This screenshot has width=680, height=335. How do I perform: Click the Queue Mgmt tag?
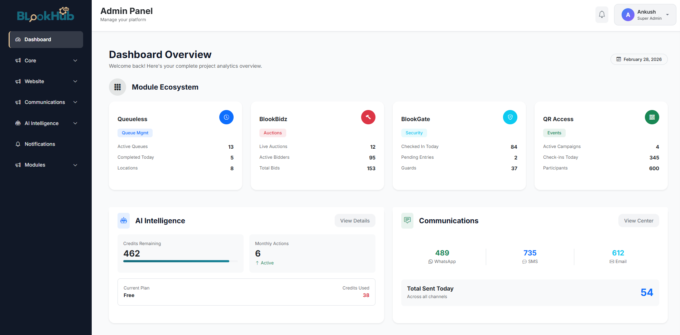(x=135, y=133)
